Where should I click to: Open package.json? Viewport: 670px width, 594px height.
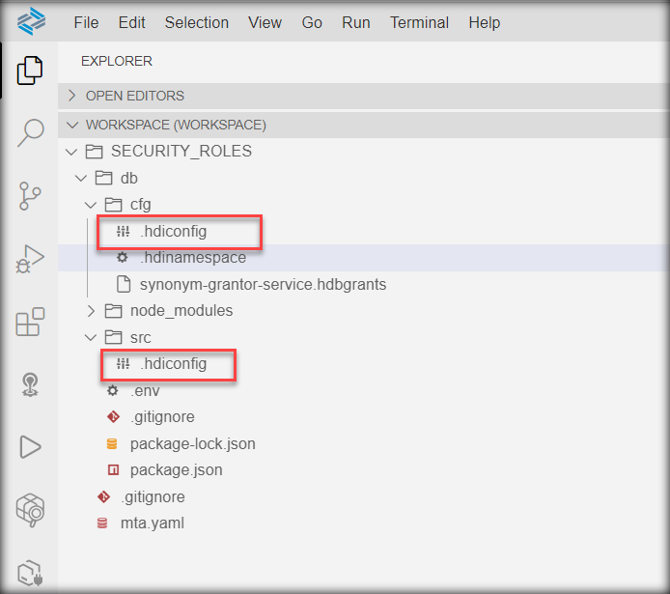(176, 470)
